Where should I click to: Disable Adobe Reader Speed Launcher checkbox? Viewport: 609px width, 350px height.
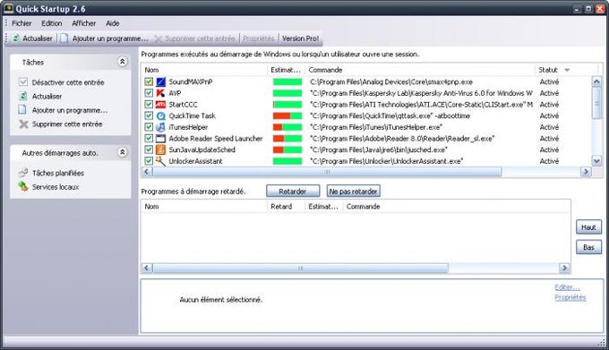[x=149, y=138]
